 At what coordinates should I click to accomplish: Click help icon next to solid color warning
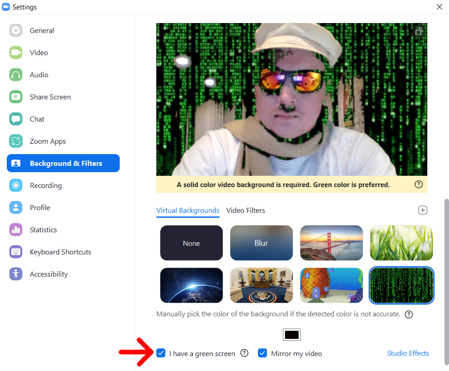(x=419, y=184)
